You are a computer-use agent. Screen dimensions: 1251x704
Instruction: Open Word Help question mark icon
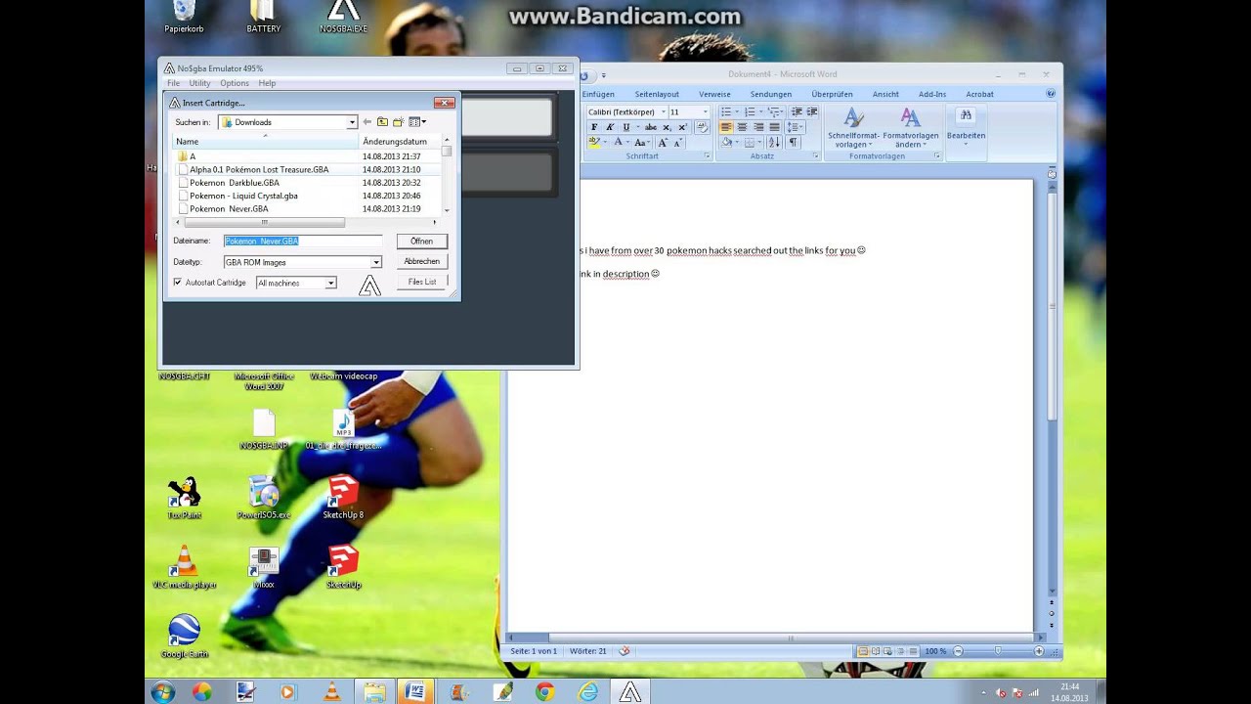point(1051,94)
